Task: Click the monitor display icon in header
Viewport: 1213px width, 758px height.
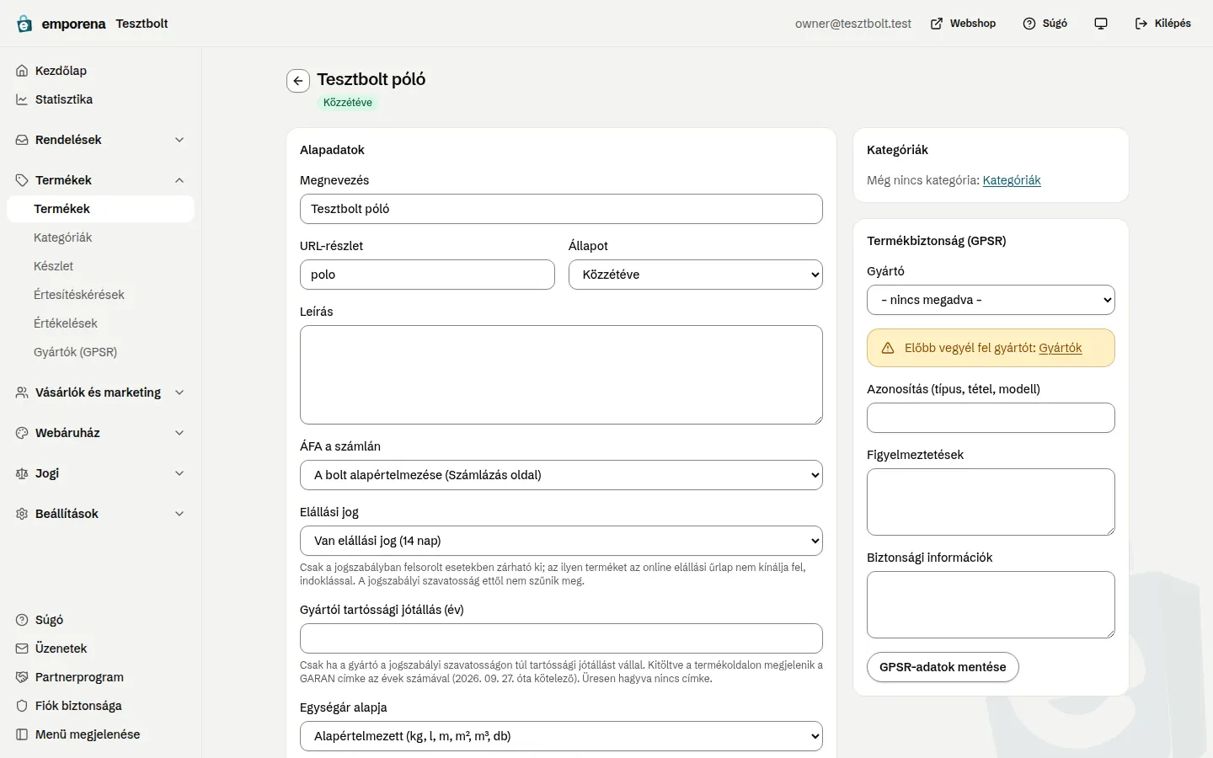Action: [1101, 24]
